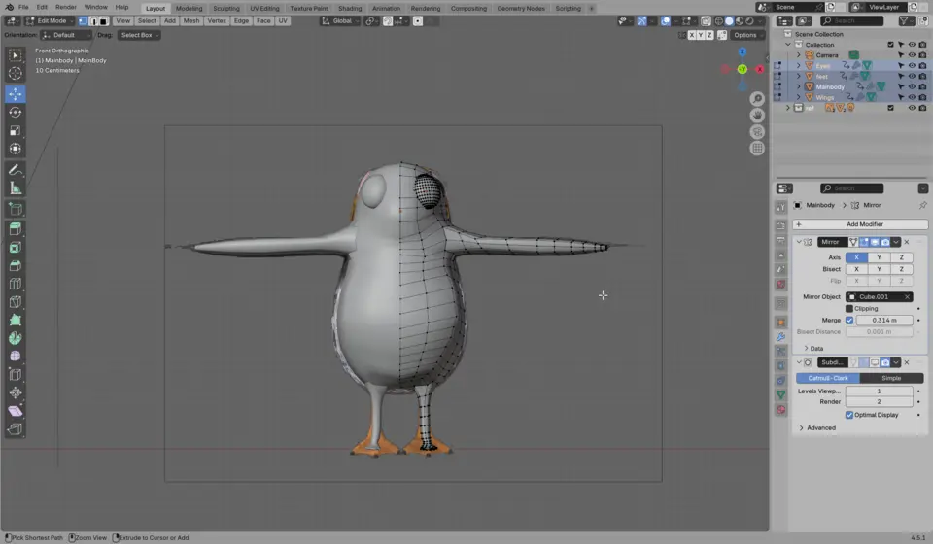Activate the Scale tool
This screenshot has width=933, height=544.
coord(15,130)
